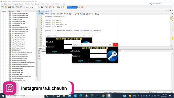The height and width of the screenshot is (98, 174).
Task: Click the Save All toolbar icon
Action: [13, 7]
